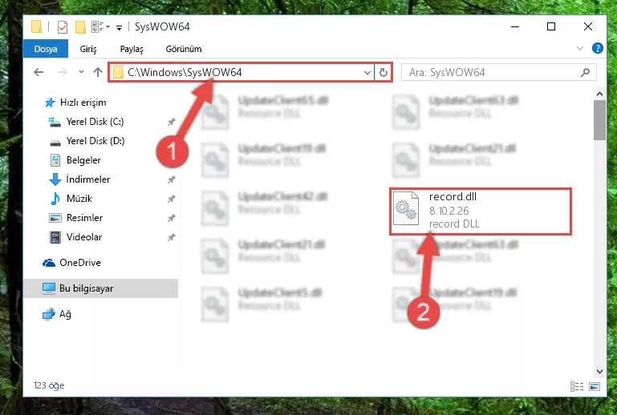
Task: Click the search magnifier icon
Action: [585, 72]
